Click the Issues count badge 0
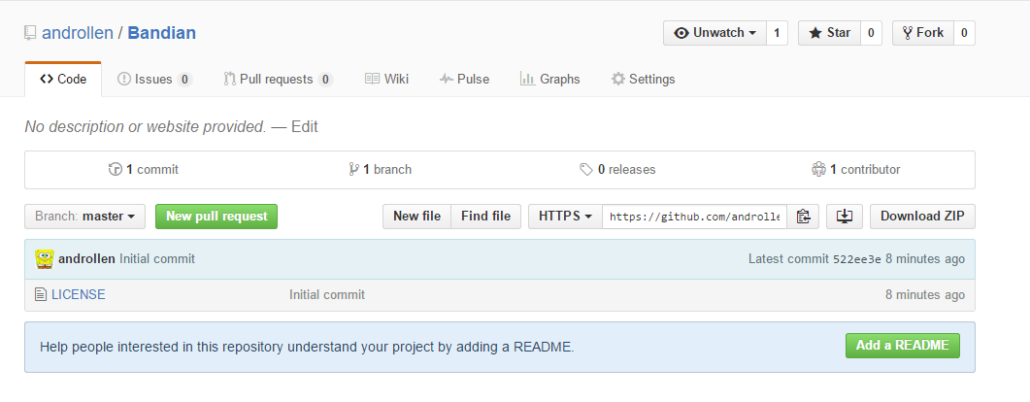The width and height of the screenshot is (1030, 402). (184, 81)
